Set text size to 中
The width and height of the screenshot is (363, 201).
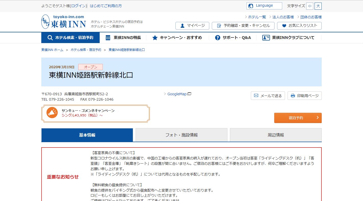coord(310,6)
